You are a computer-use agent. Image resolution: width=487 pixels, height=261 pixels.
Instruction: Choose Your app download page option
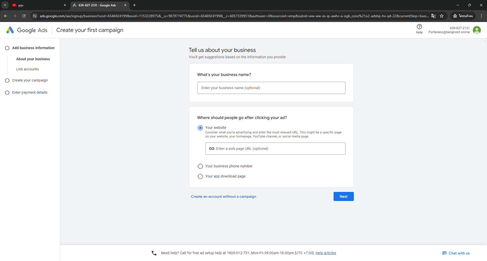pos(200,176)
